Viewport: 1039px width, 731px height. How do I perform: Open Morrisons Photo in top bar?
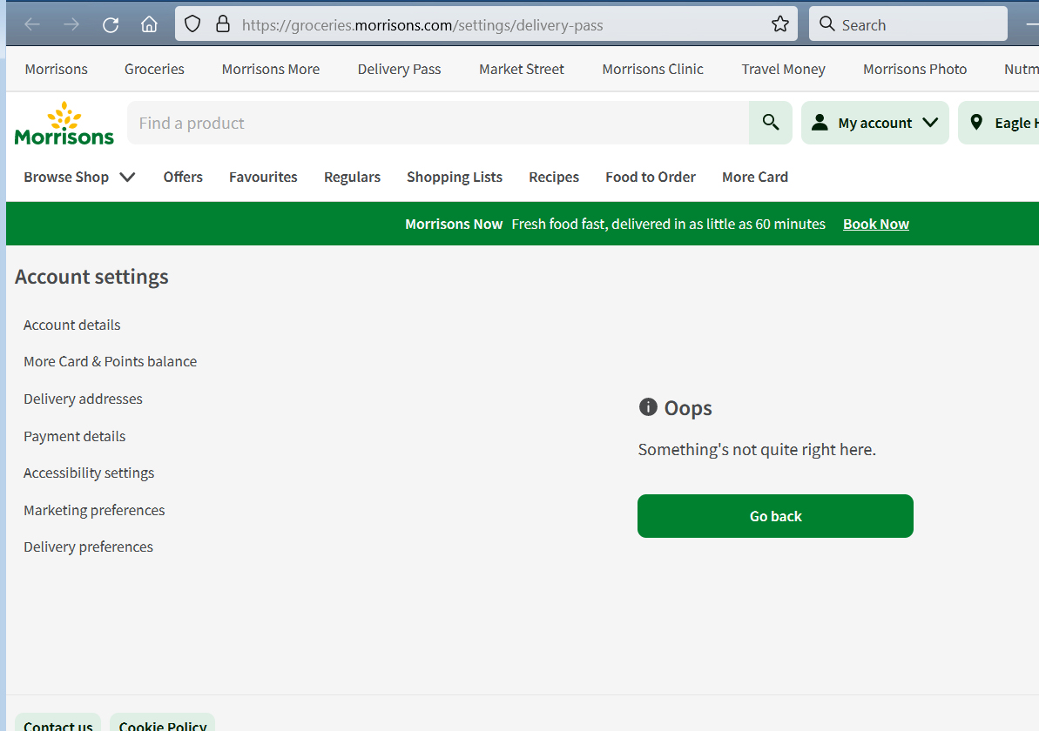(x=914, y=69)
